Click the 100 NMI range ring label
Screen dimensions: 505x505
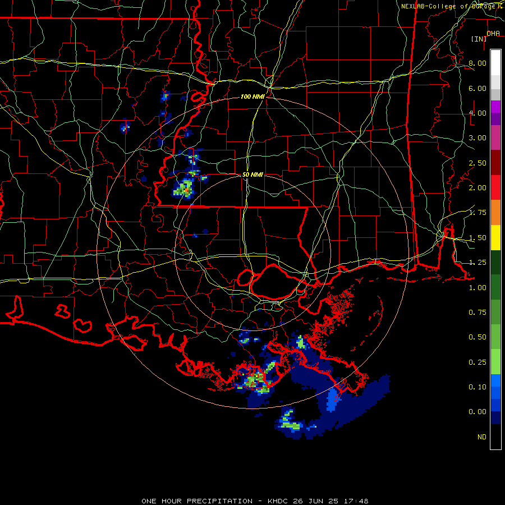click(252, 97)
